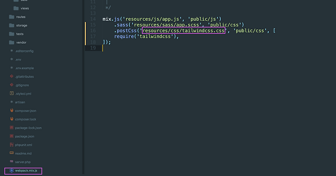336x176 pixels.
Task: Click the package.json npm icon
Action: 12,136
